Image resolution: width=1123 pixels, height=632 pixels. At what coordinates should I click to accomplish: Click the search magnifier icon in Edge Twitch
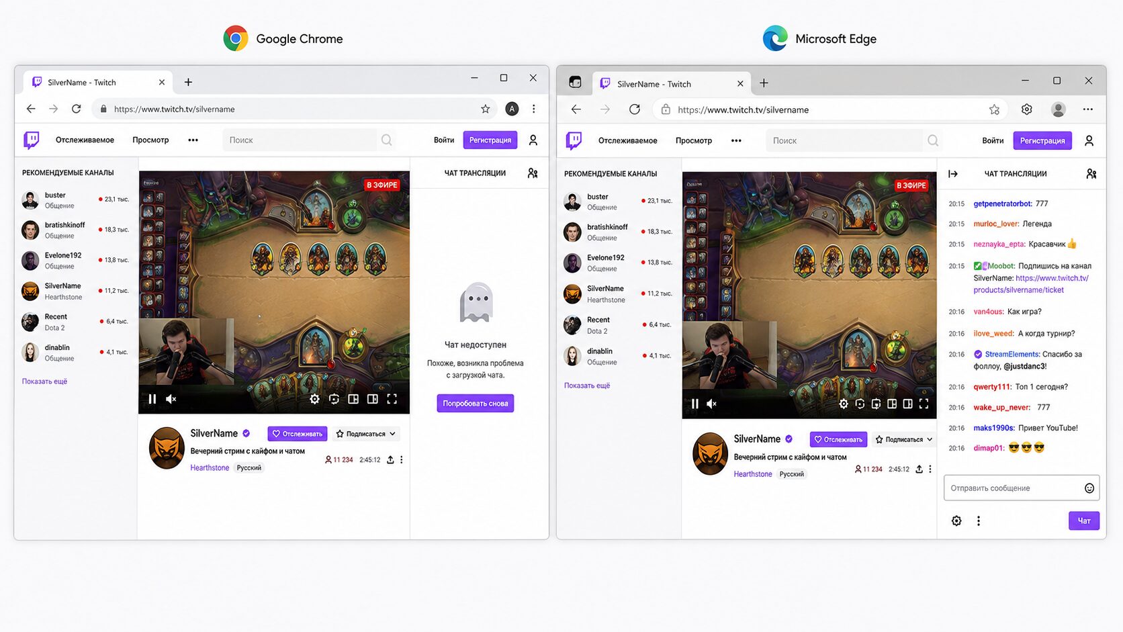coord(933,140)
